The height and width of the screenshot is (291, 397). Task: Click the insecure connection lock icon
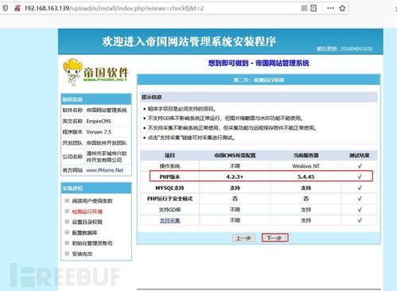point(18,8)
